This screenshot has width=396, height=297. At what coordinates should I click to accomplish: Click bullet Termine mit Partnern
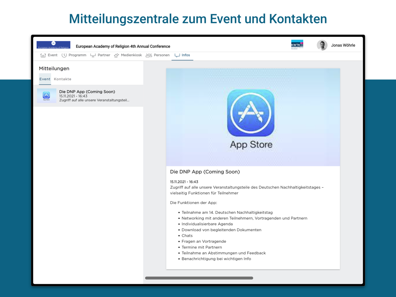[202, 247]
